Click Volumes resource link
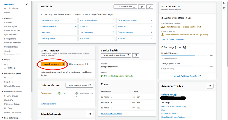Screen dimensions: 228x120 click(121, 38)
